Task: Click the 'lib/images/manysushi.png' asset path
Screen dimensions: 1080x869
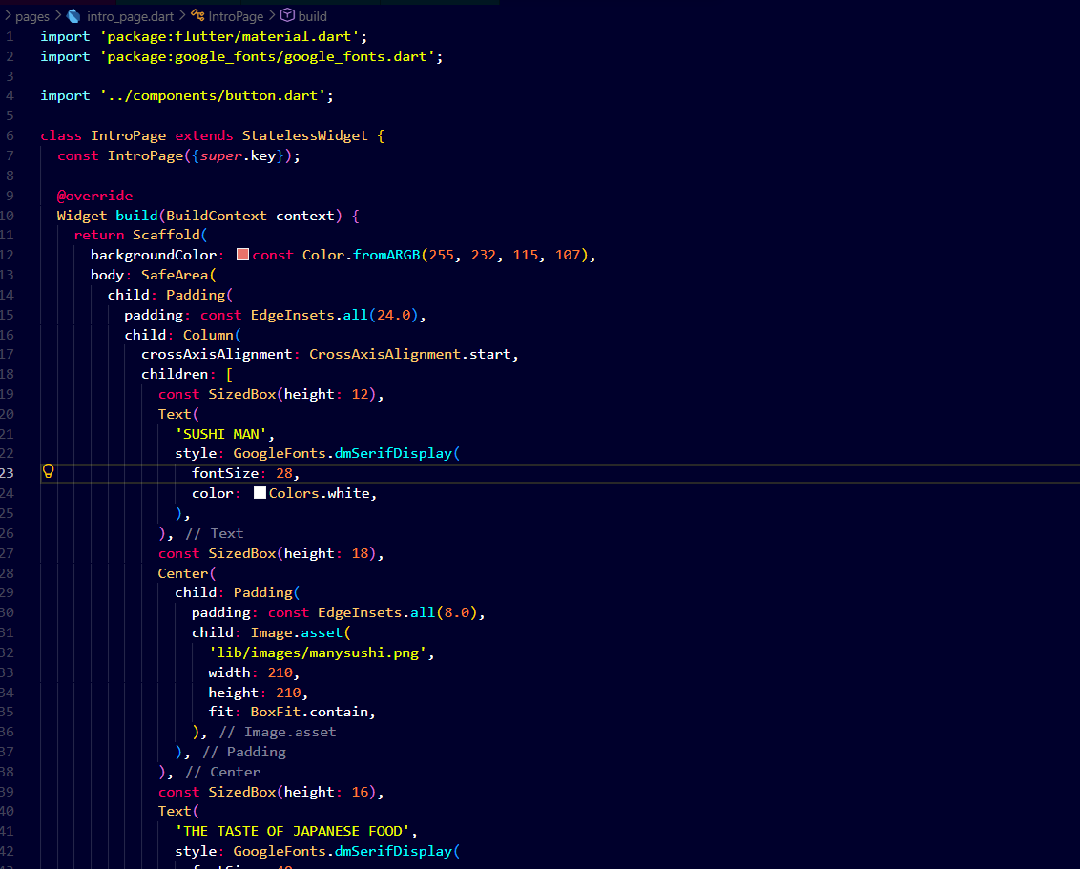Action: (318, 652)
